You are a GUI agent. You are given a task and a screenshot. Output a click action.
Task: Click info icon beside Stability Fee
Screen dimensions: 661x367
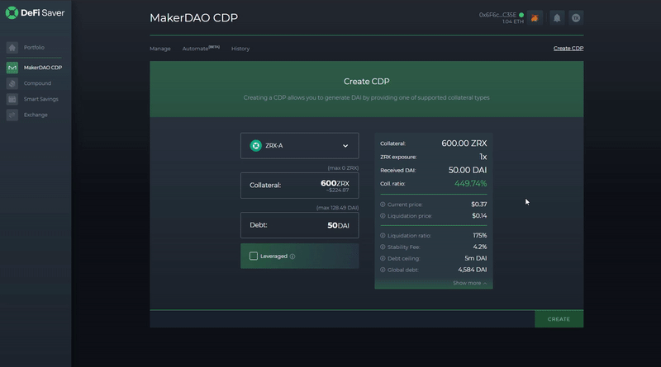tap(383, 247)
